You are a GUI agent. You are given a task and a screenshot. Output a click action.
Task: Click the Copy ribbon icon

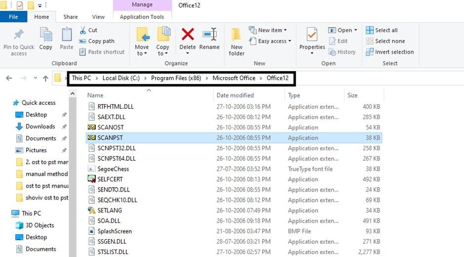(x=46, y=34)
